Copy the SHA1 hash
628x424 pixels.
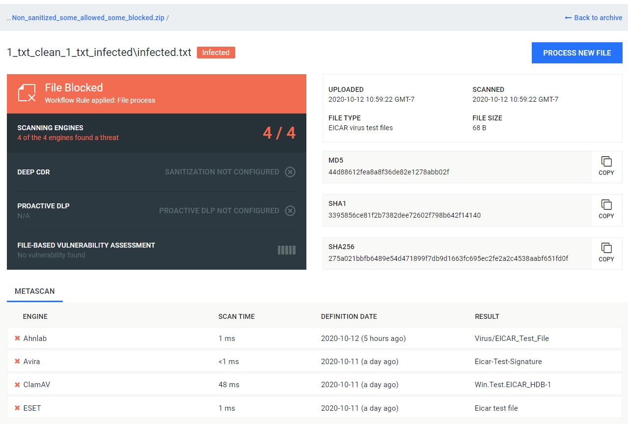point(606,210)
